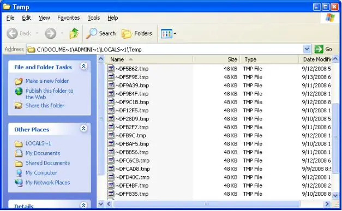Open the Favorites menu
The image size is (342, 211).
[x=69, y=18]
